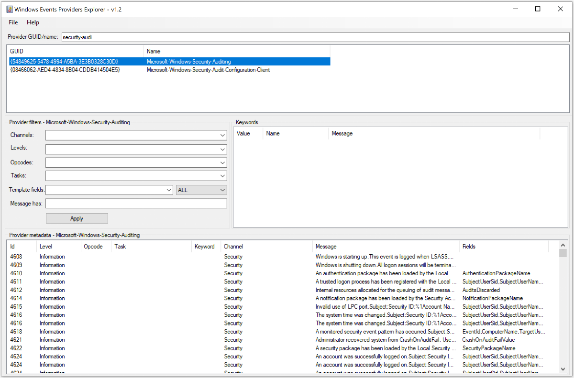Click the metadata list scrollbar up arrow
574x378 pixels.
coord(563,245)
